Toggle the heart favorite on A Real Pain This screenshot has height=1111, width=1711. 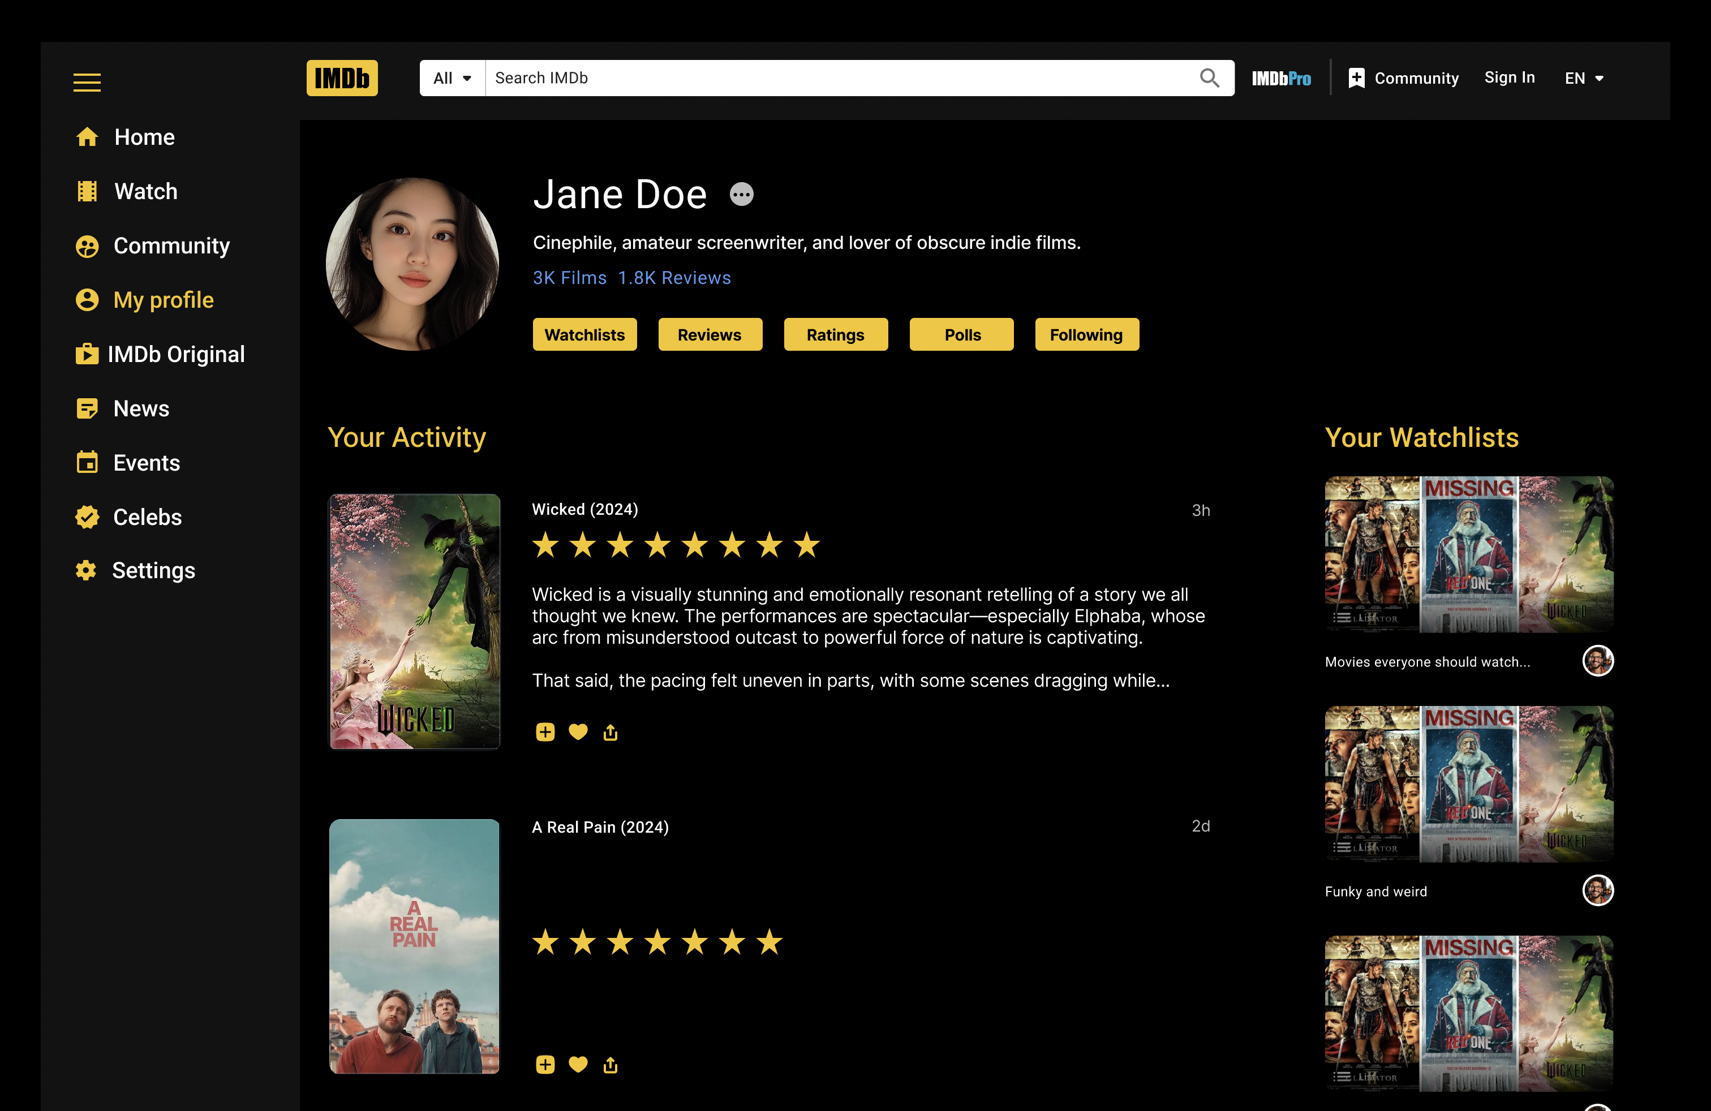(578, 1064)
